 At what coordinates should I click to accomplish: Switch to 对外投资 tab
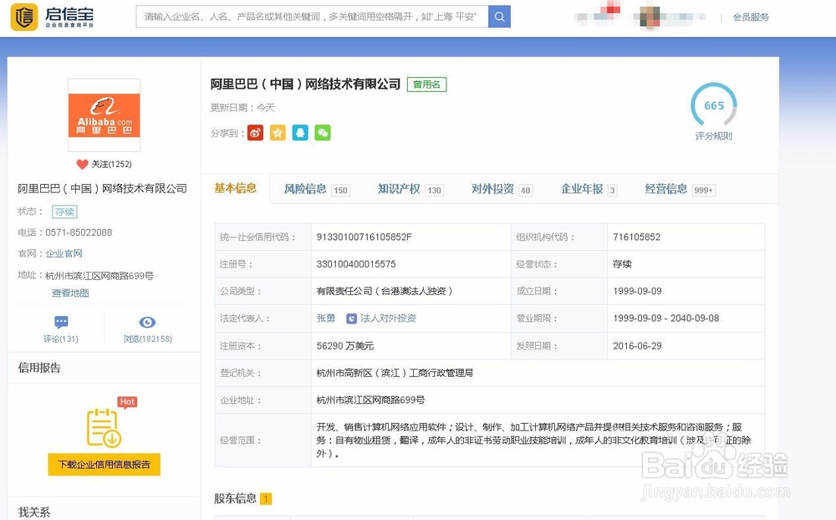coord(502,189)
